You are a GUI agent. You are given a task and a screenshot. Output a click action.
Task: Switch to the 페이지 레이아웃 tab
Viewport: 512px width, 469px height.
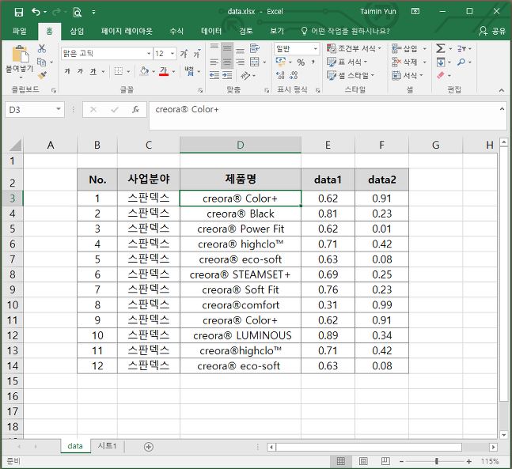point(127,31)
